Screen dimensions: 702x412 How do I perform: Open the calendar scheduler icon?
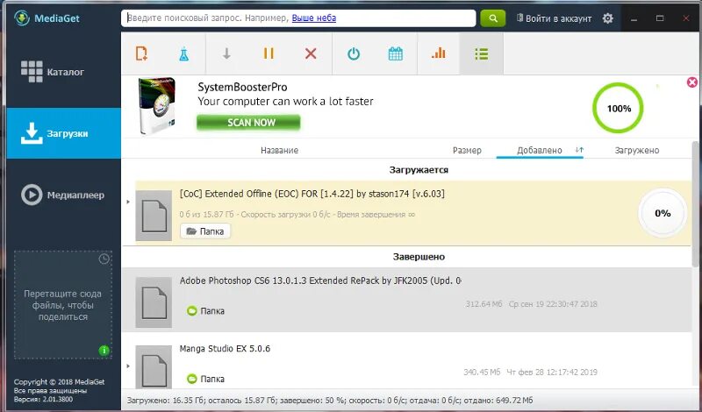tap(396, 54)
